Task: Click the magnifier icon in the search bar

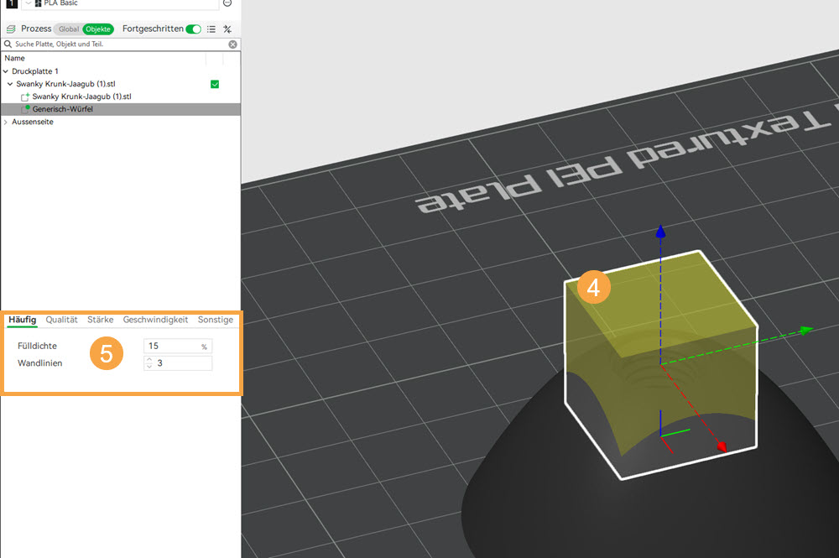Action: [8, 44]
